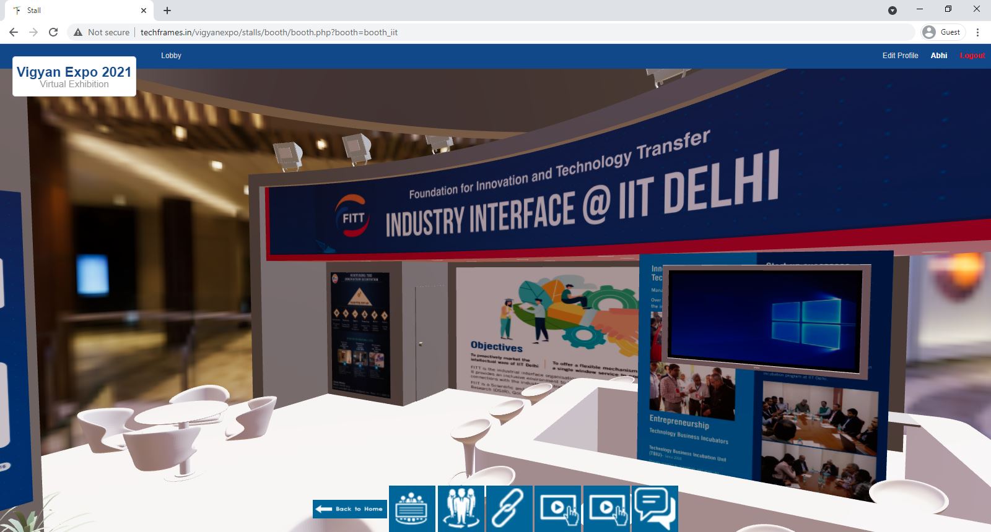The height and width of the screenshot is (532, 991).
Task: Play the first video icon
Action: point(557,508)
